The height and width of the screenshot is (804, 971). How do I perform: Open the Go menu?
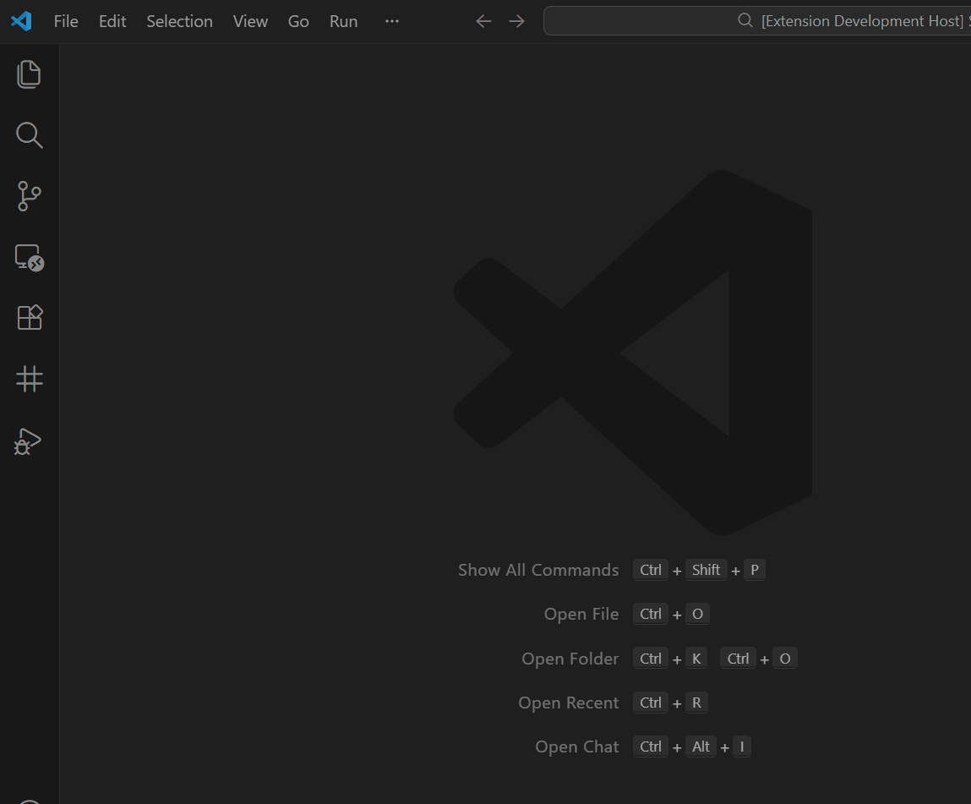298,21
